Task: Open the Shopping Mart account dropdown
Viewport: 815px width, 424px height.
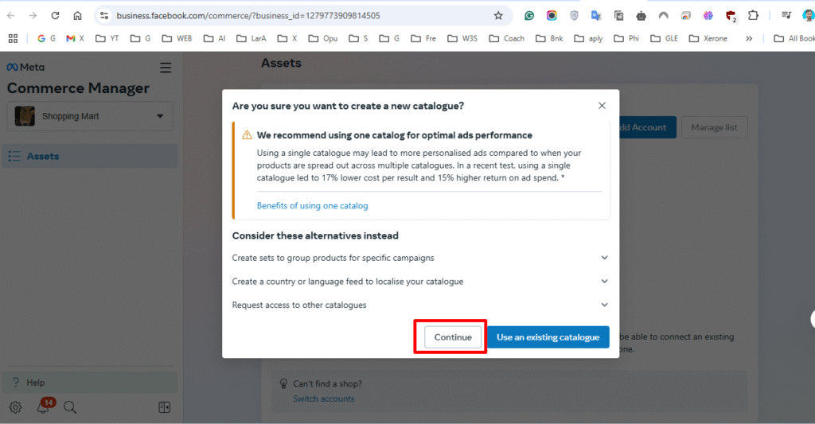Action: [x=91, y=116]
